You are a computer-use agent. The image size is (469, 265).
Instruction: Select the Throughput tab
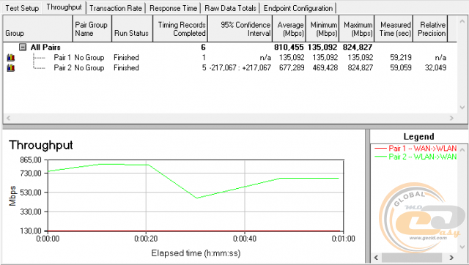[64, 7]
